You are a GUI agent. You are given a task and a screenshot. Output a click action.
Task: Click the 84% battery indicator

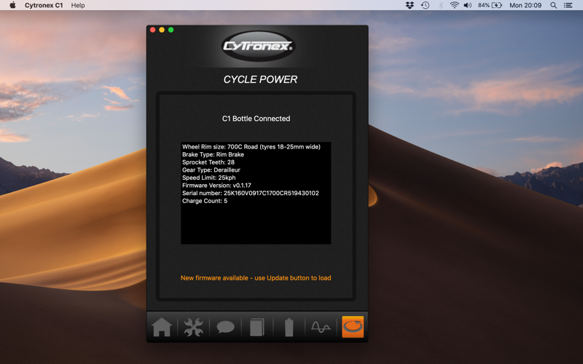click(x=490, y=5)
